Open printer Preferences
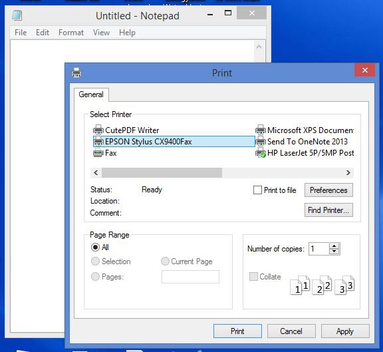Image resolution: width=383 pixels, height=352 pixels. pyautogui.click(x=328, y=190)
